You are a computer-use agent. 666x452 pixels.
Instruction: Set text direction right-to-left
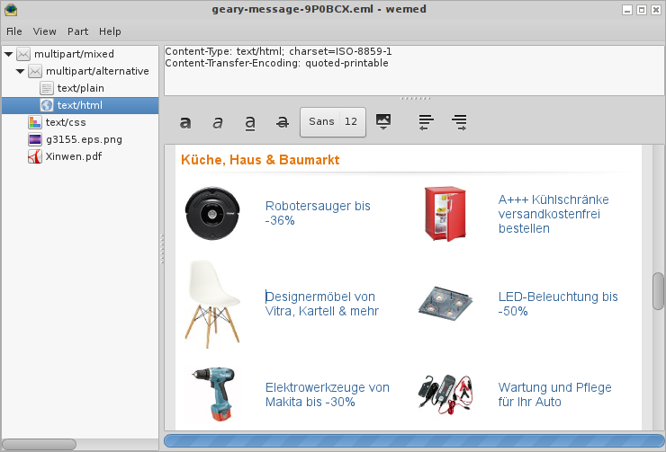click(x=426, y=122)
